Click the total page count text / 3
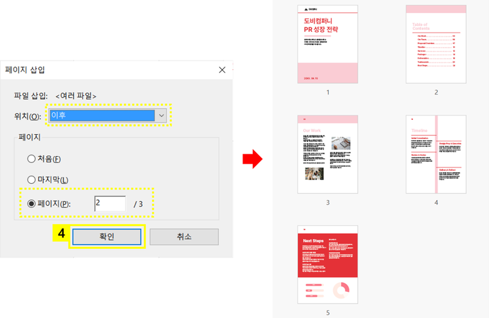The width and height of the screenshot is (489, 318). (x=138, y=204)
